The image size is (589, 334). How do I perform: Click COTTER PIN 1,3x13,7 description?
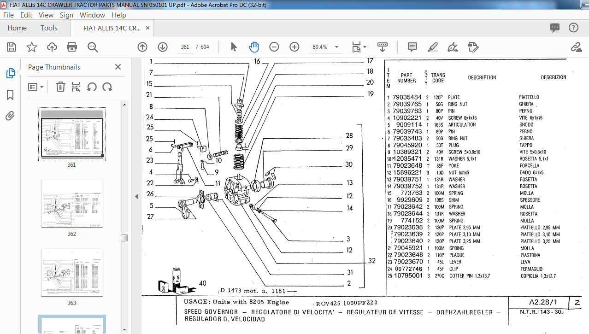(470, 276)
